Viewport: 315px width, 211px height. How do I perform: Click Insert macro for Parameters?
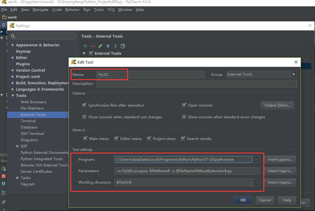tap(280, 171)
